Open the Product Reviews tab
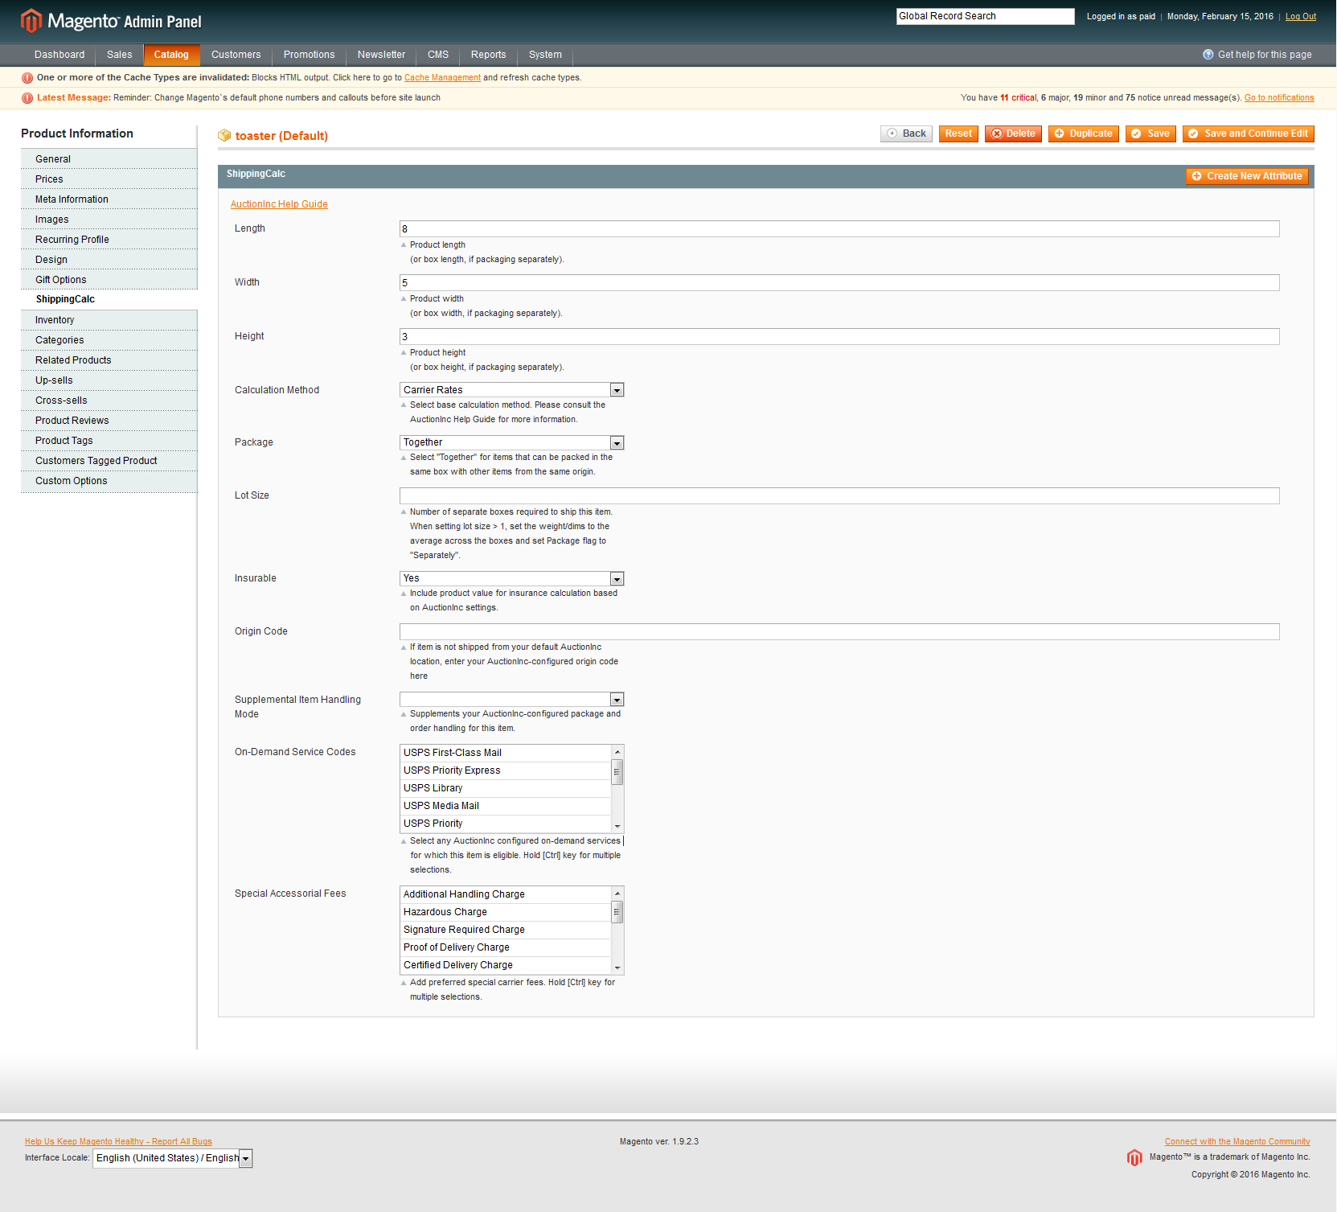This screenshot has width=1337, height=1212. pos(109,421)
